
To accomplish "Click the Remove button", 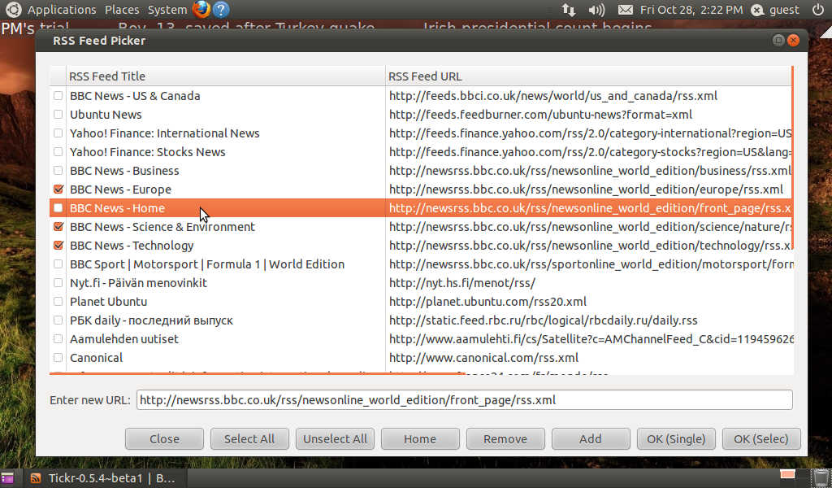I will 505,439.
